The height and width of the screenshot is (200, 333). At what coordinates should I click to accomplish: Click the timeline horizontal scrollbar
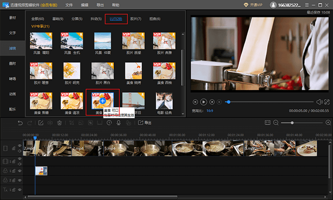click(102, 197)
